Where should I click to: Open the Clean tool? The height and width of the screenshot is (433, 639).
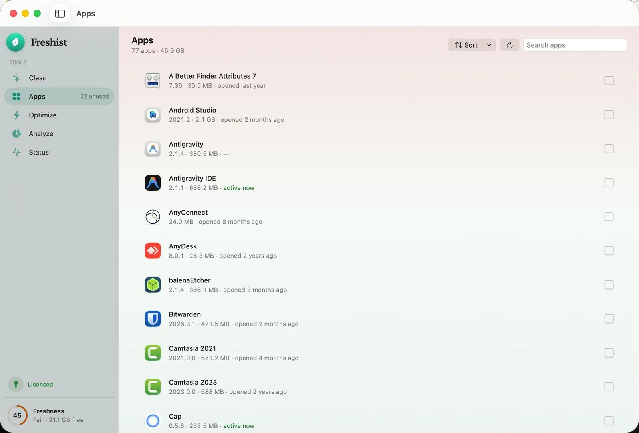[59, 78]
